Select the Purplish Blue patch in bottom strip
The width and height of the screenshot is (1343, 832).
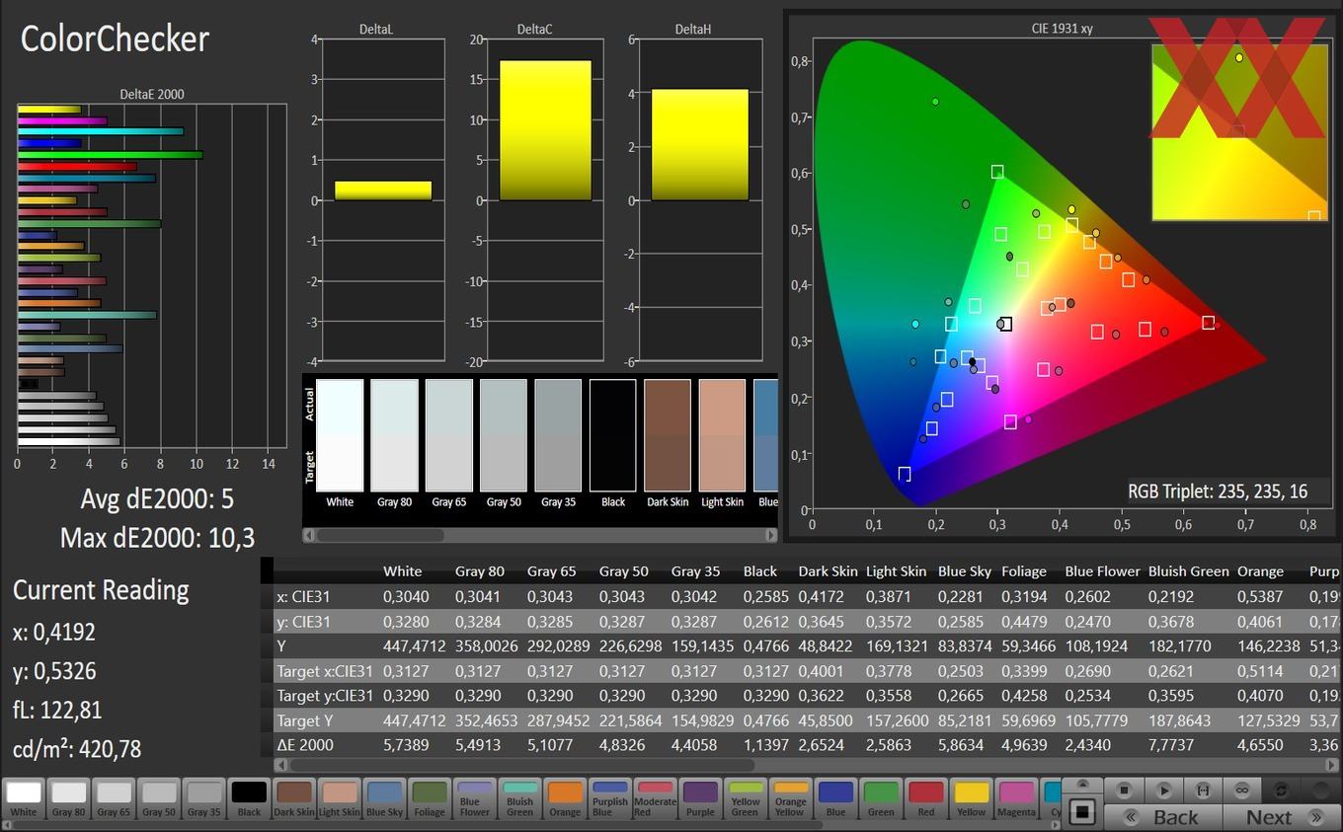click(609, 798)
